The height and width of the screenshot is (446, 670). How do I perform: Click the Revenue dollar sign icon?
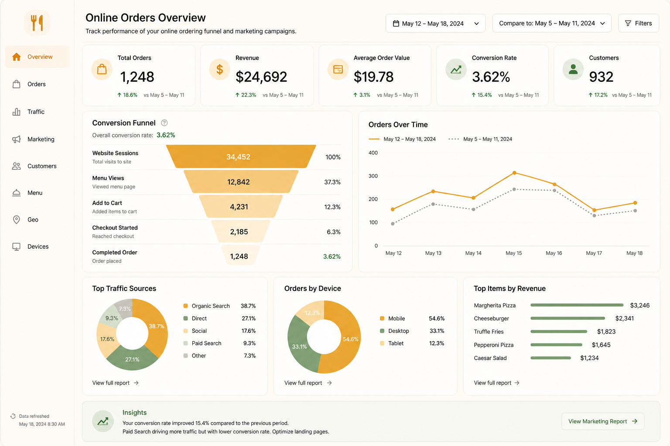pos(220,69)
